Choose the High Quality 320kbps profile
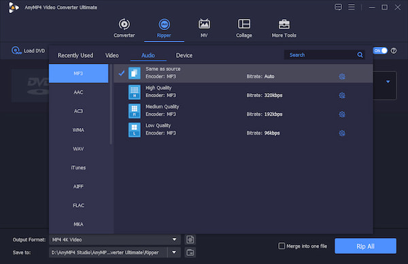Viewport: 408px width, 264px height. point(243,92)
